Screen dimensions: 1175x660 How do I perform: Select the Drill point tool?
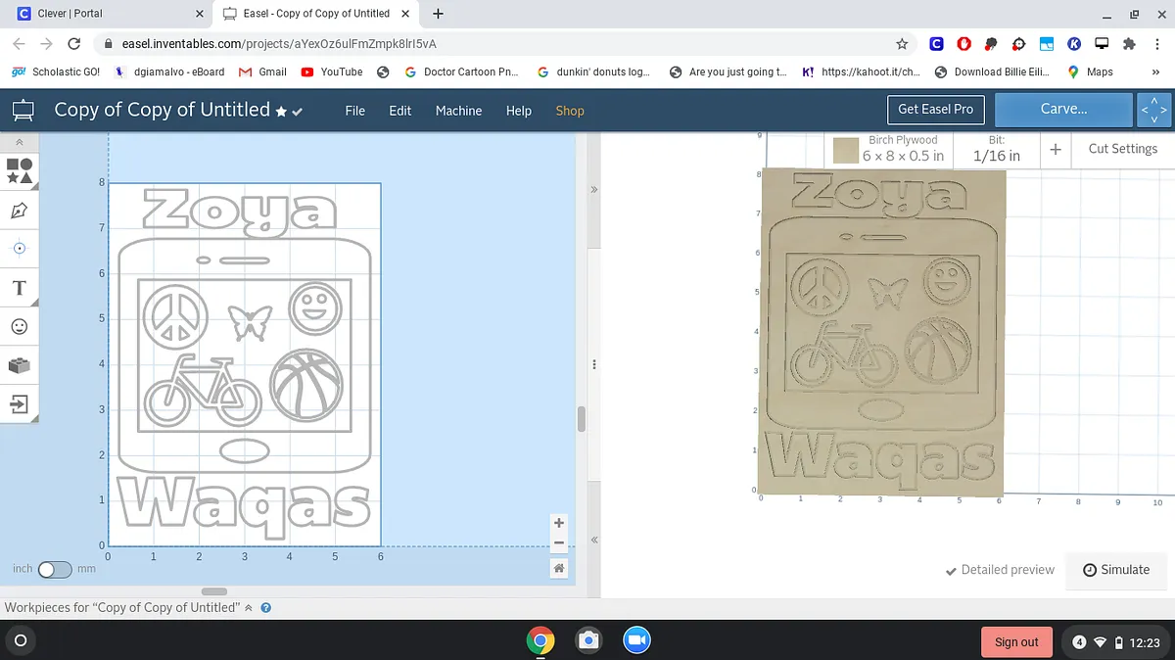click(x=20, y=249)
